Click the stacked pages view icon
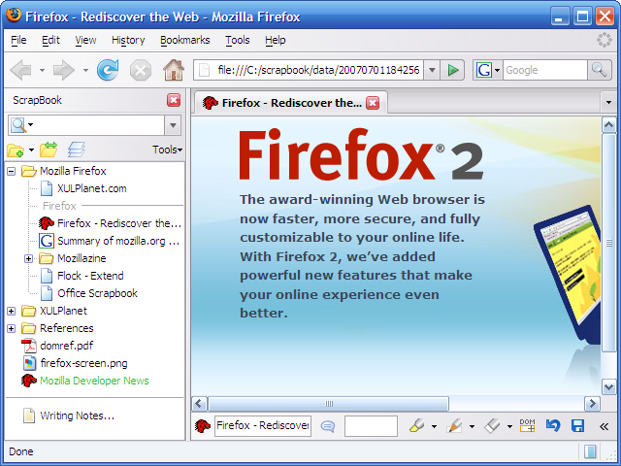The image size is (621, 466). click(76, 150)
